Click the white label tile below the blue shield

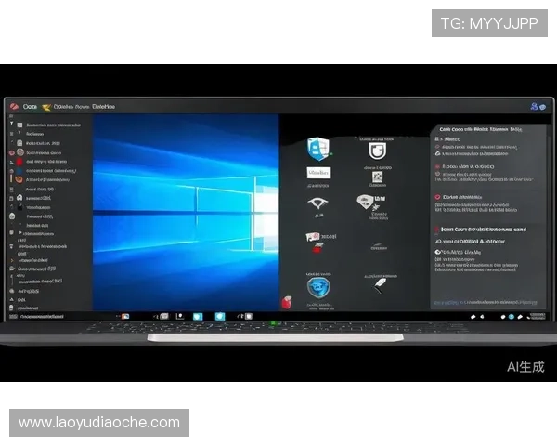tap(318, 173)
